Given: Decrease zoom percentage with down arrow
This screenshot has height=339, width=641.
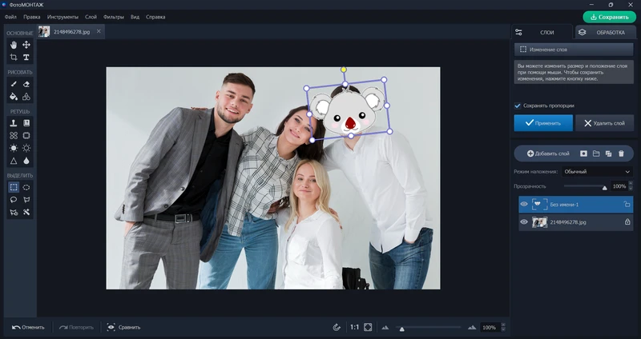Looking at the screenshot, I should (503, 330).
